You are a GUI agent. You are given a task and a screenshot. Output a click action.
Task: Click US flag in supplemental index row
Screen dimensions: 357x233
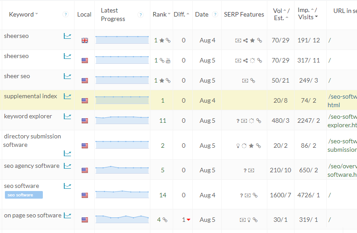tap(85, 101)
